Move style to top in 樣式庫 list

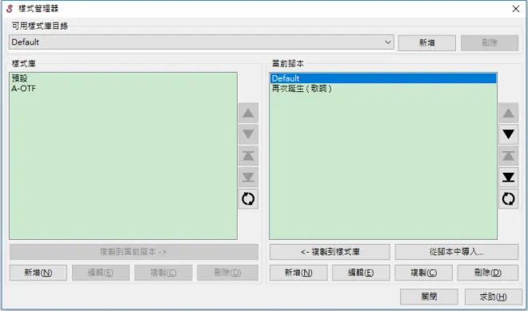(x=248, y=156)
